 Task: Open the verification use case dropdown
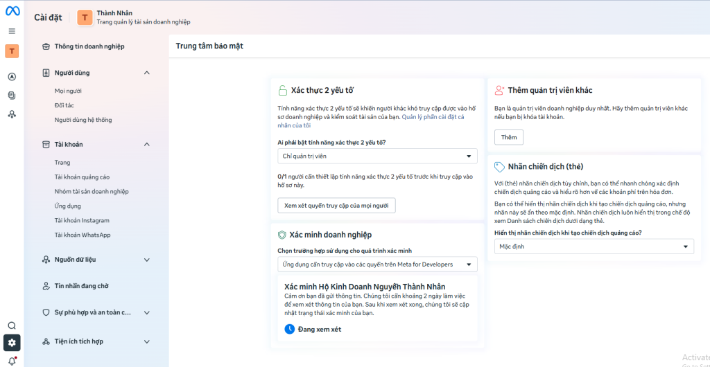[376, 265]
